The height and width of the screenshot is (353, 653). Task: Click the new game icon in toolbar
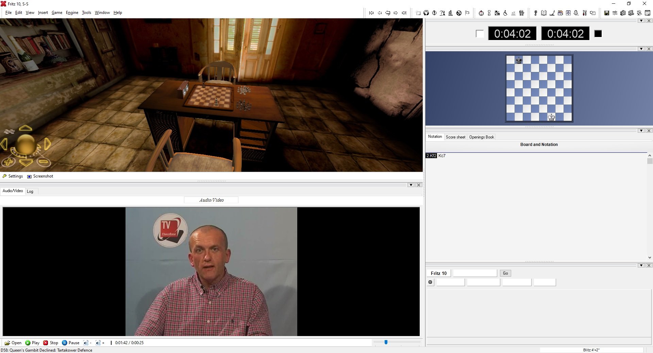pyautogui.click(x=418, y=13)
